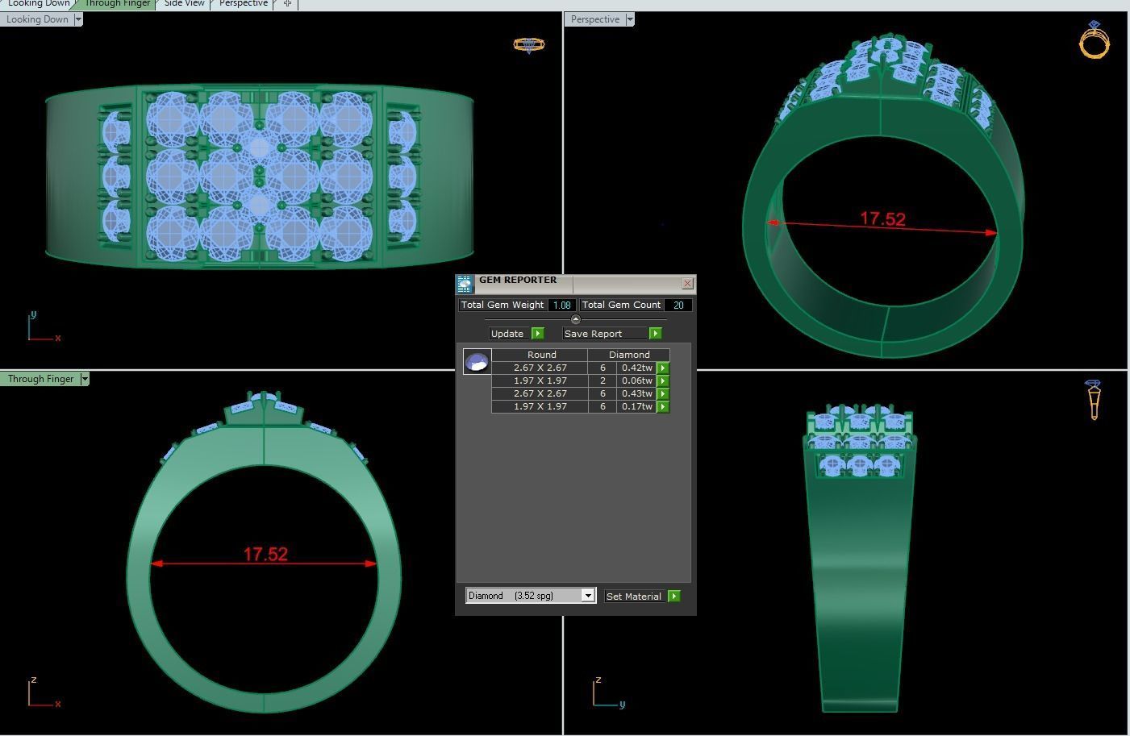This screenshot has height=736, width=1130.
Task: Click the Update button label
Action: (507, 334)
